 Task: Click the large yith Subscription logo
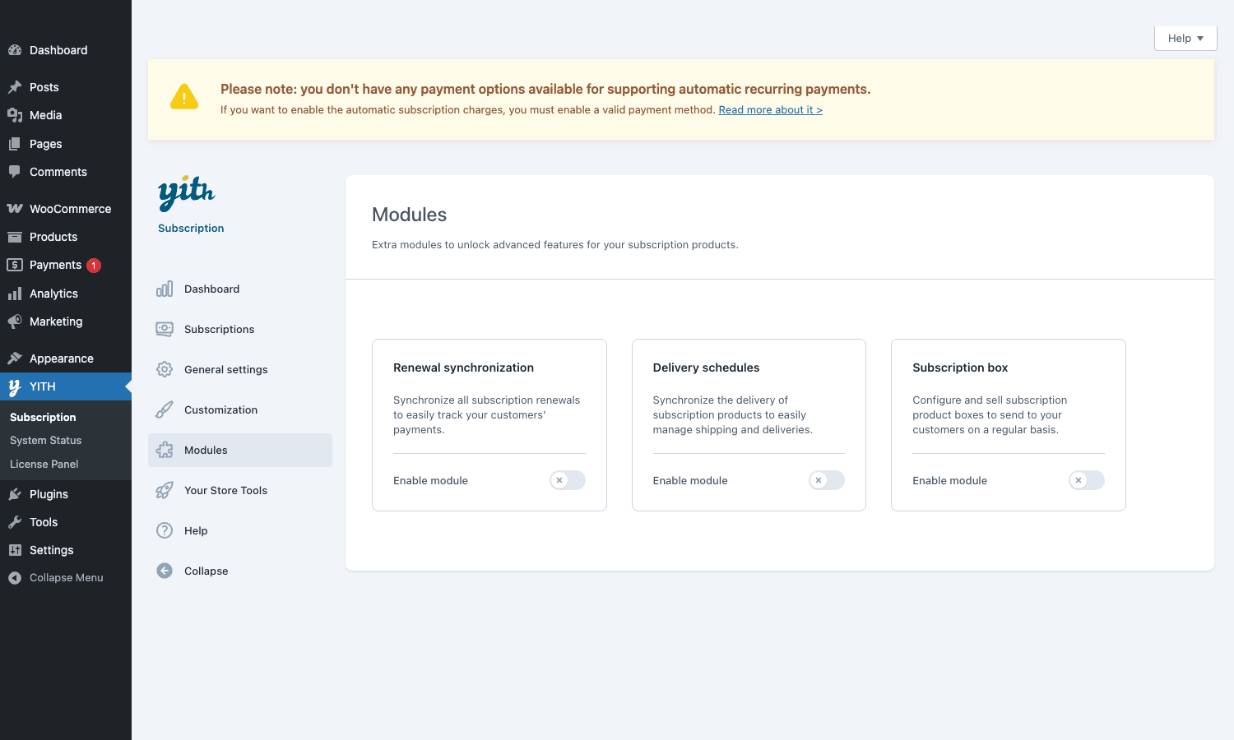[x=187, y=193]
